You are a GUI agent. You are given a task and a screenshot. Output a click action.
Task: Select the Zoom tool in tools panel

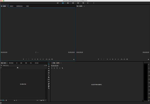[49, 88]
